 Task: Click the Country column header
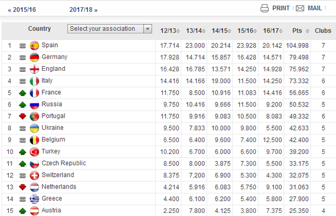39,29
